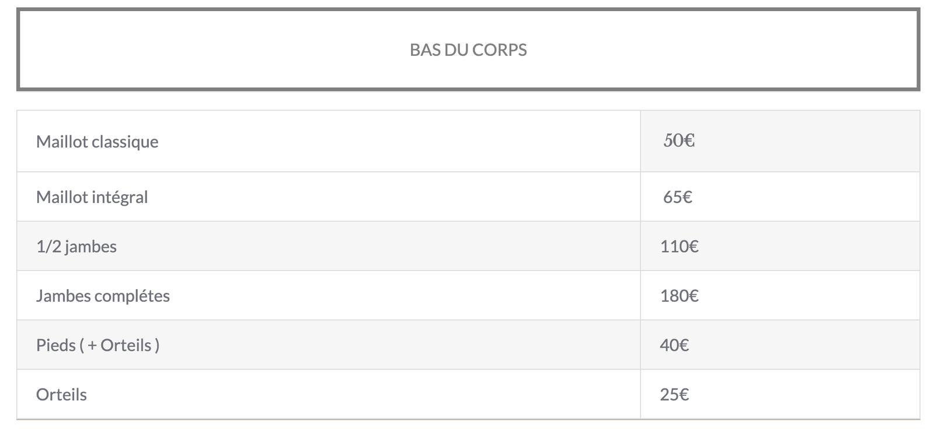Click the word Pieds in fifth row

tap(56, 345)
